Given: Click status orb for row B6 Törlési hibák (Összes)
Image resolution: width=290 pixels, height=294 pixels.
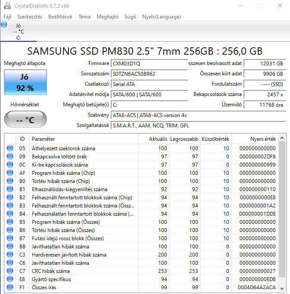Looking at the screenshot, I should [10, 230].
